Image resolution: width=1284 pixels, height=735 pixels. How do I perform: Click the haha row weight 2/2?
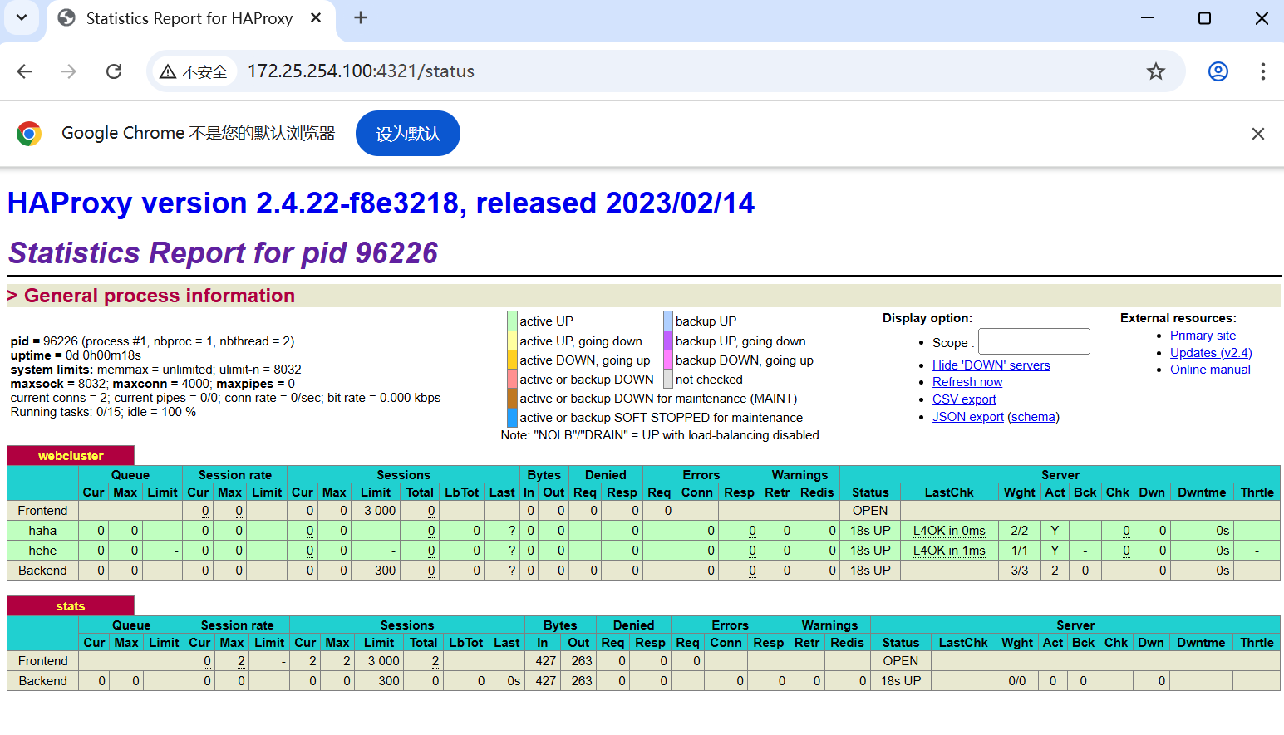tap(1020, 531)
